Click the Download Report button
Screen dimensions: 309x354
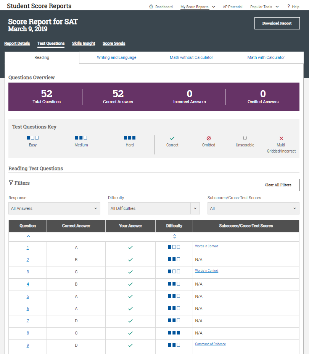click(277, 23)
